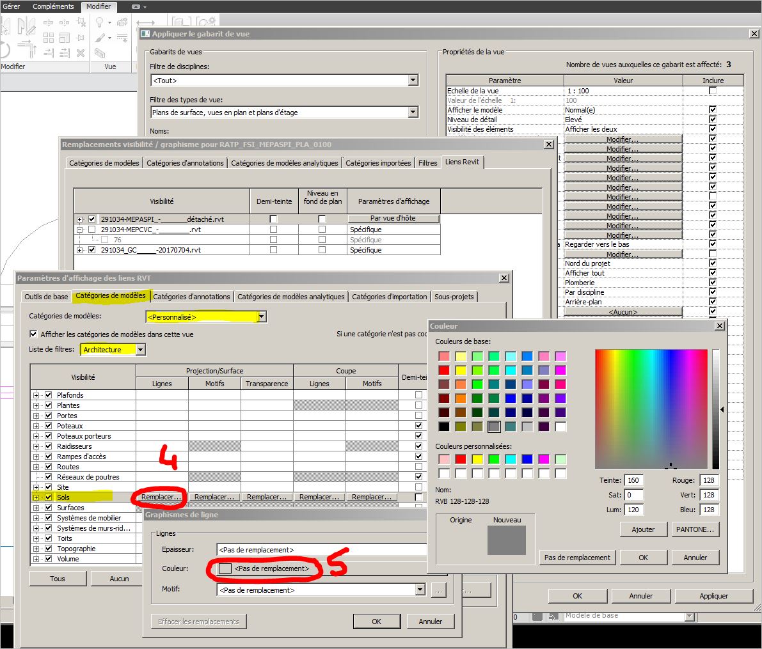Open the Liste de filtres Architecture dropdown
This screenshot has height=649, width=762.
tap(141, 350)
